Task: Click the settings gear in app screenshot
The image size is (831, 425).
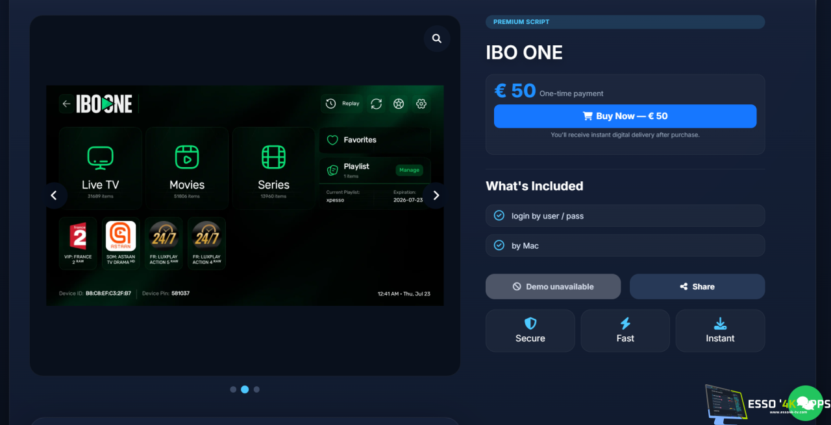Action: point(421,104)
